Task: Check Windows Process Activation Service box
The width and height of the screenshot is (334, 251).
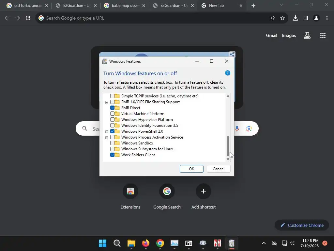Action: pos(112,137)
